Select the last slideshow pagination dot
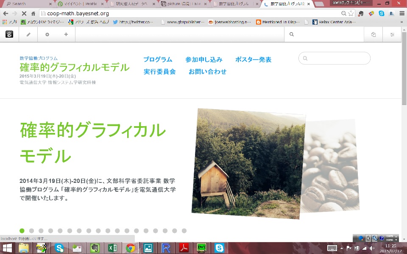 click(184, 231)
